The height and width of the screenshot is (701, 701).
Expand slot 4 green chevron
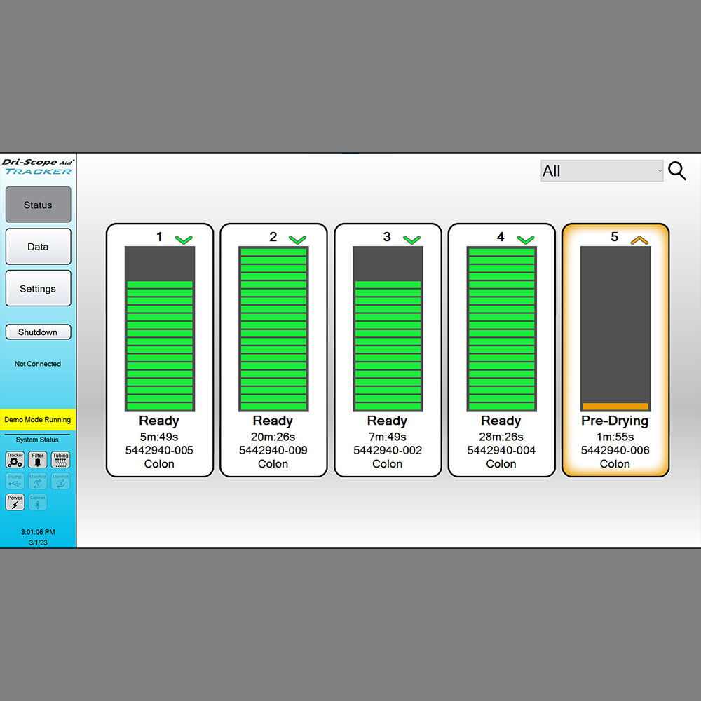click(x=525, y=240)
